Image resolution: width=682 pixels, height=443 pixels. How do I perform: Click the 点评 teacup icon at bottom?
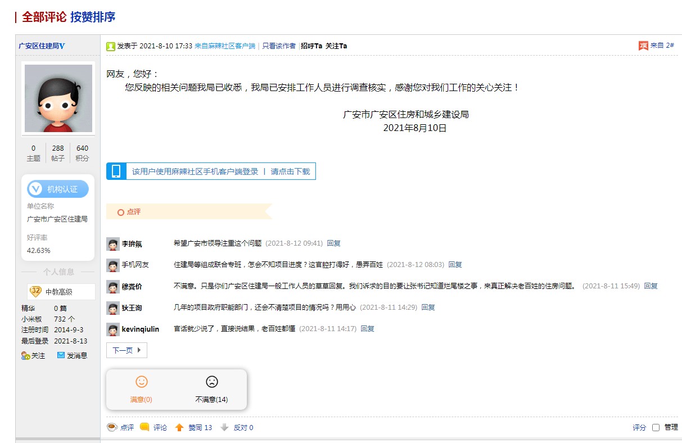point(112,428)
